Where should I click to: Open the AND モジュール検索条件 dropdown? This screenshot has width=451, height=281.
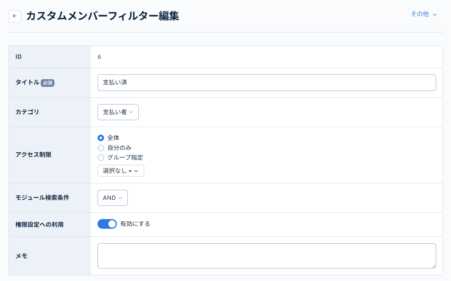point(112,197)
